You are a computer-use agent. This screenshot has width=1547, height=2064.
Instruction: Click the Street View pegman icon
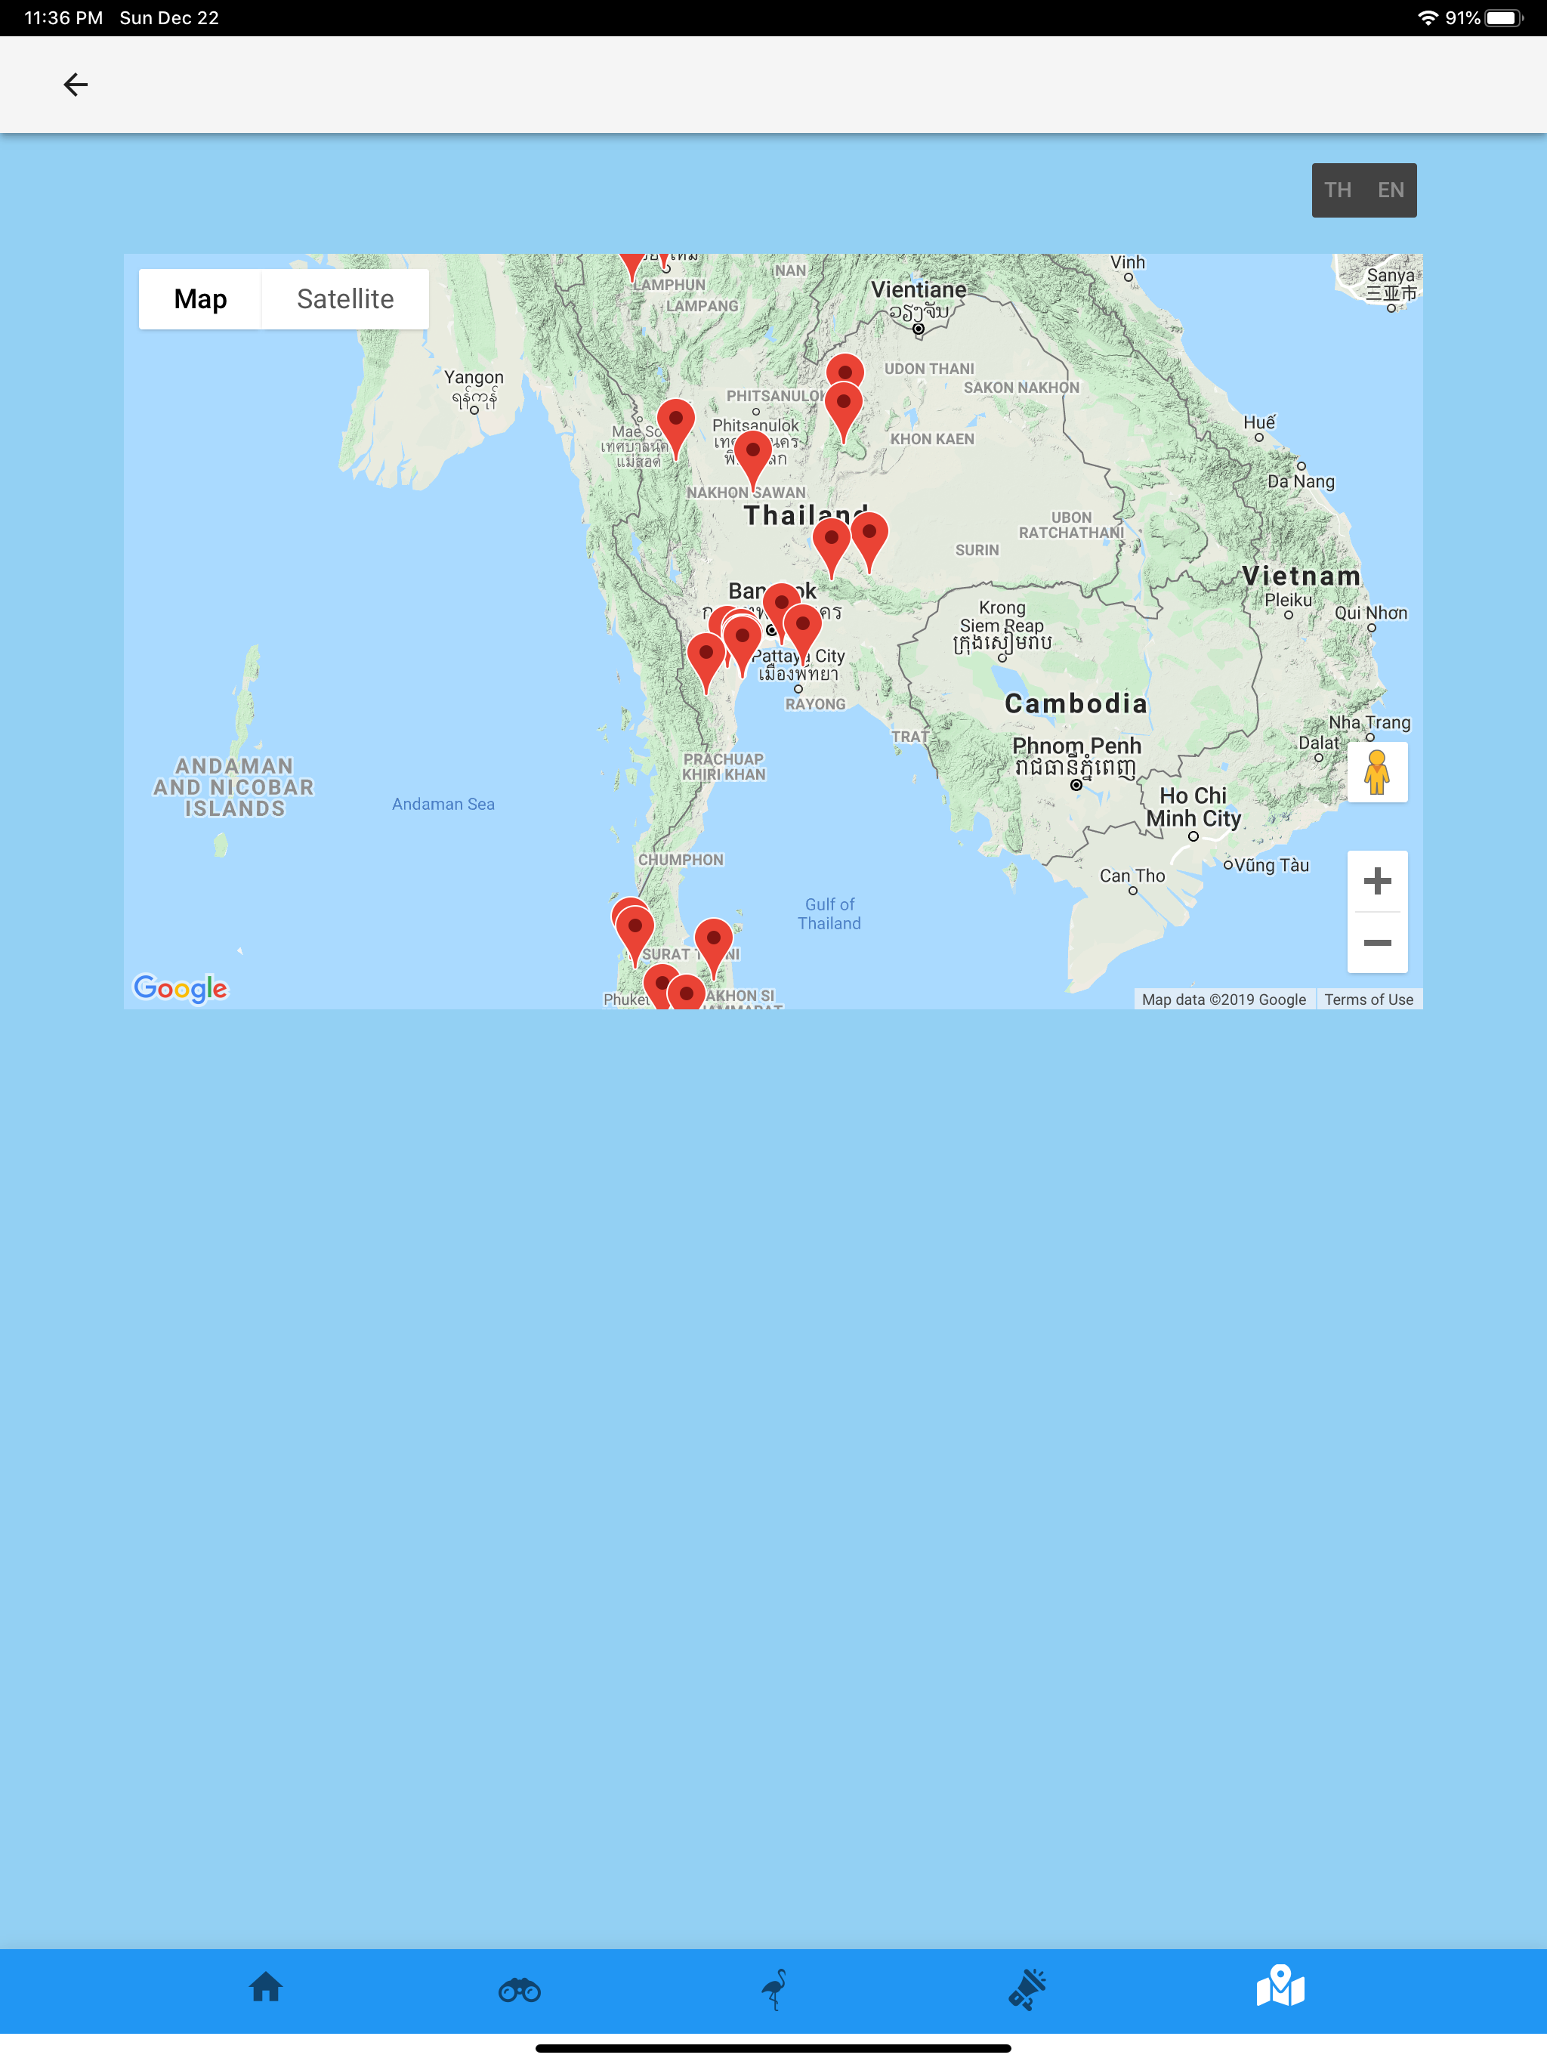coord(1376,773)
